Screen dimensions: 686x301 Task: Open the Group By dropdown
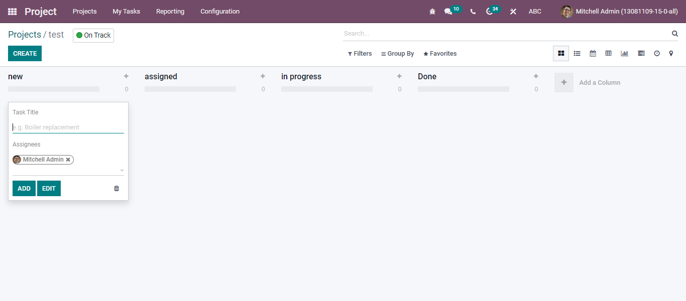pos(397,54)
